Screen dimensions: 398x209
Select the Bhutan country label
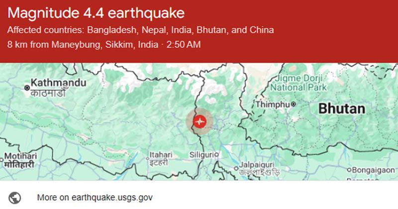pyautogui.click(x=342, y=108)
